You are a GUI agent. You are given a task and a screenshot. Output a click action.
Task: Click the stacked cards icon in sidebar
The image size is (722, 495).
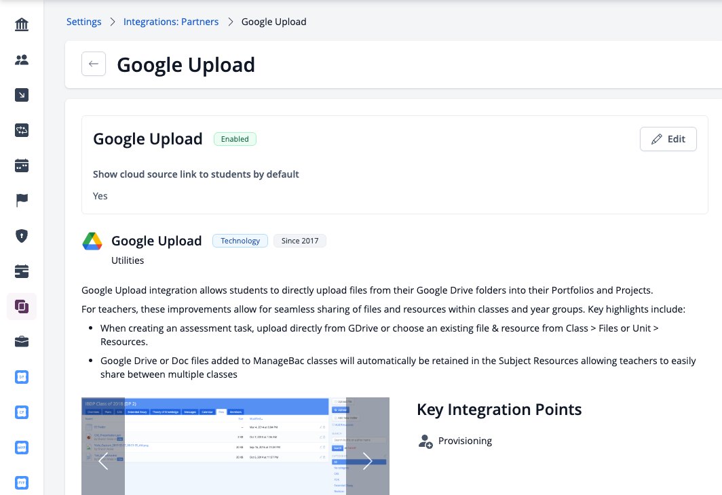click(x=22, y=271)
